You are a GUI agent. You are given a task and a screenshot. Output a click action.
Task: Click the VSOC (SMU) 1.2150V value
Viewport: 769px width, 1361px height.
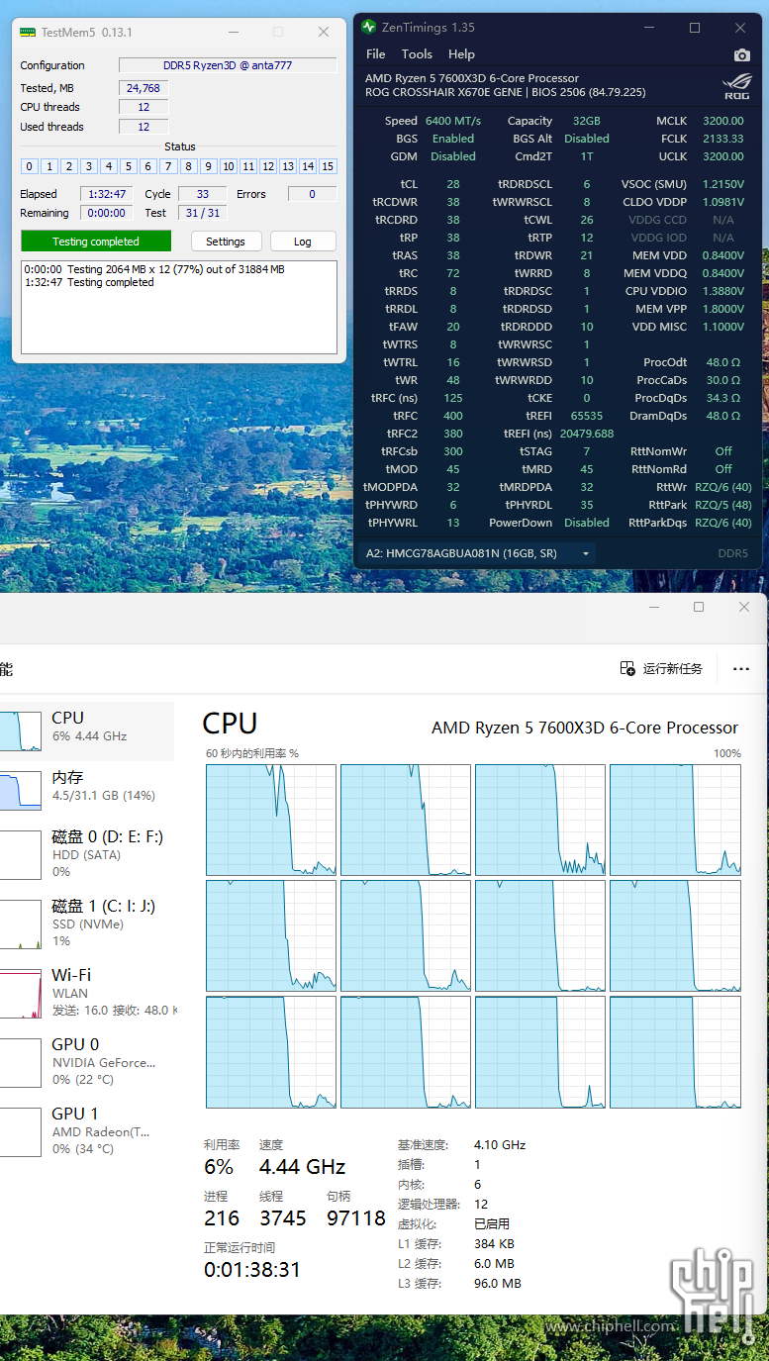tap(723, 184)
